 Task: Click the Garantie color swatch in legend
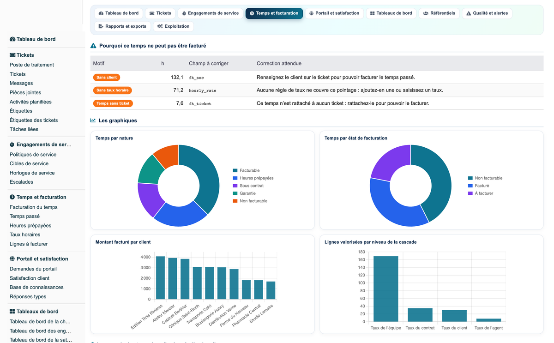tap(235, 193)
